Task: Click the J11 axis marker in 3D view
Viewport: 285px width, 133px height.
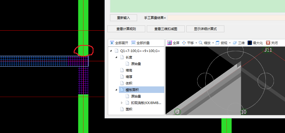Action: tap(268, 50)
